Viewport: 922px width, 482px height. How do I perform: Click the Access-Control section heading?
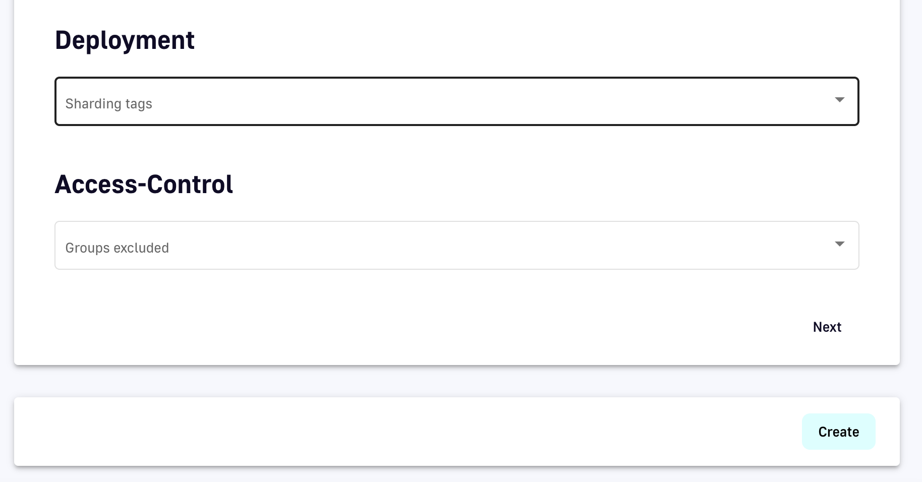coord(144,185)
